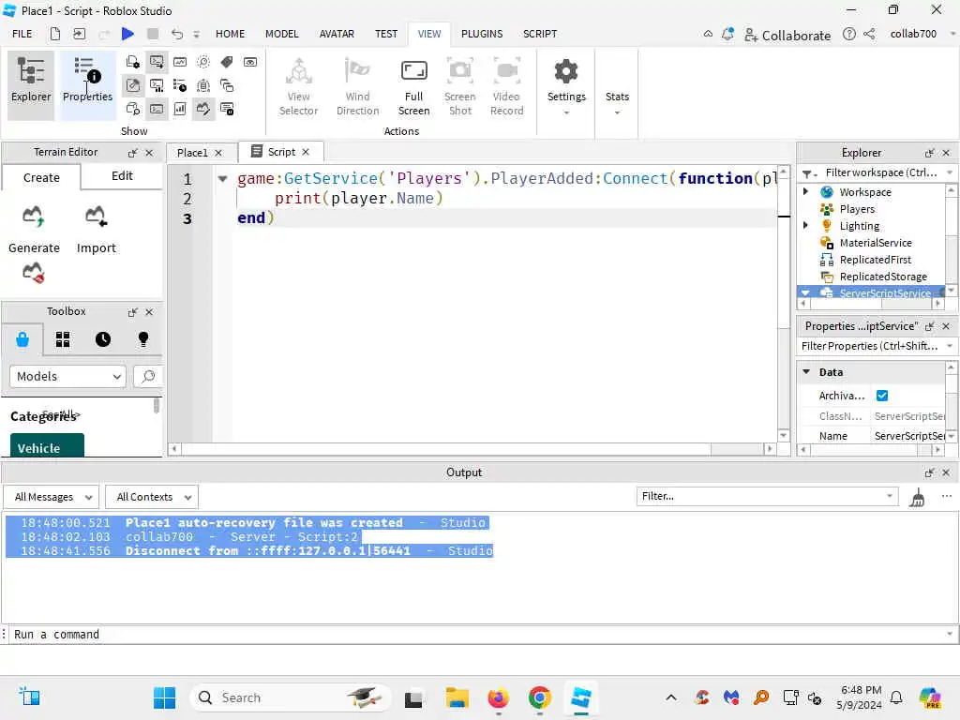Expand the Lighting node in Explorer
This screenshot has height=720, width=960.
(805, 225)
